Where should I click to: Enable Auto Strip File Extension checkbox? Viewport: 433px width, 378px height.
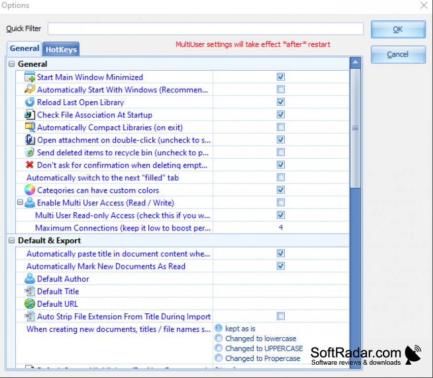pyautogui.click(x=281, y=316)
